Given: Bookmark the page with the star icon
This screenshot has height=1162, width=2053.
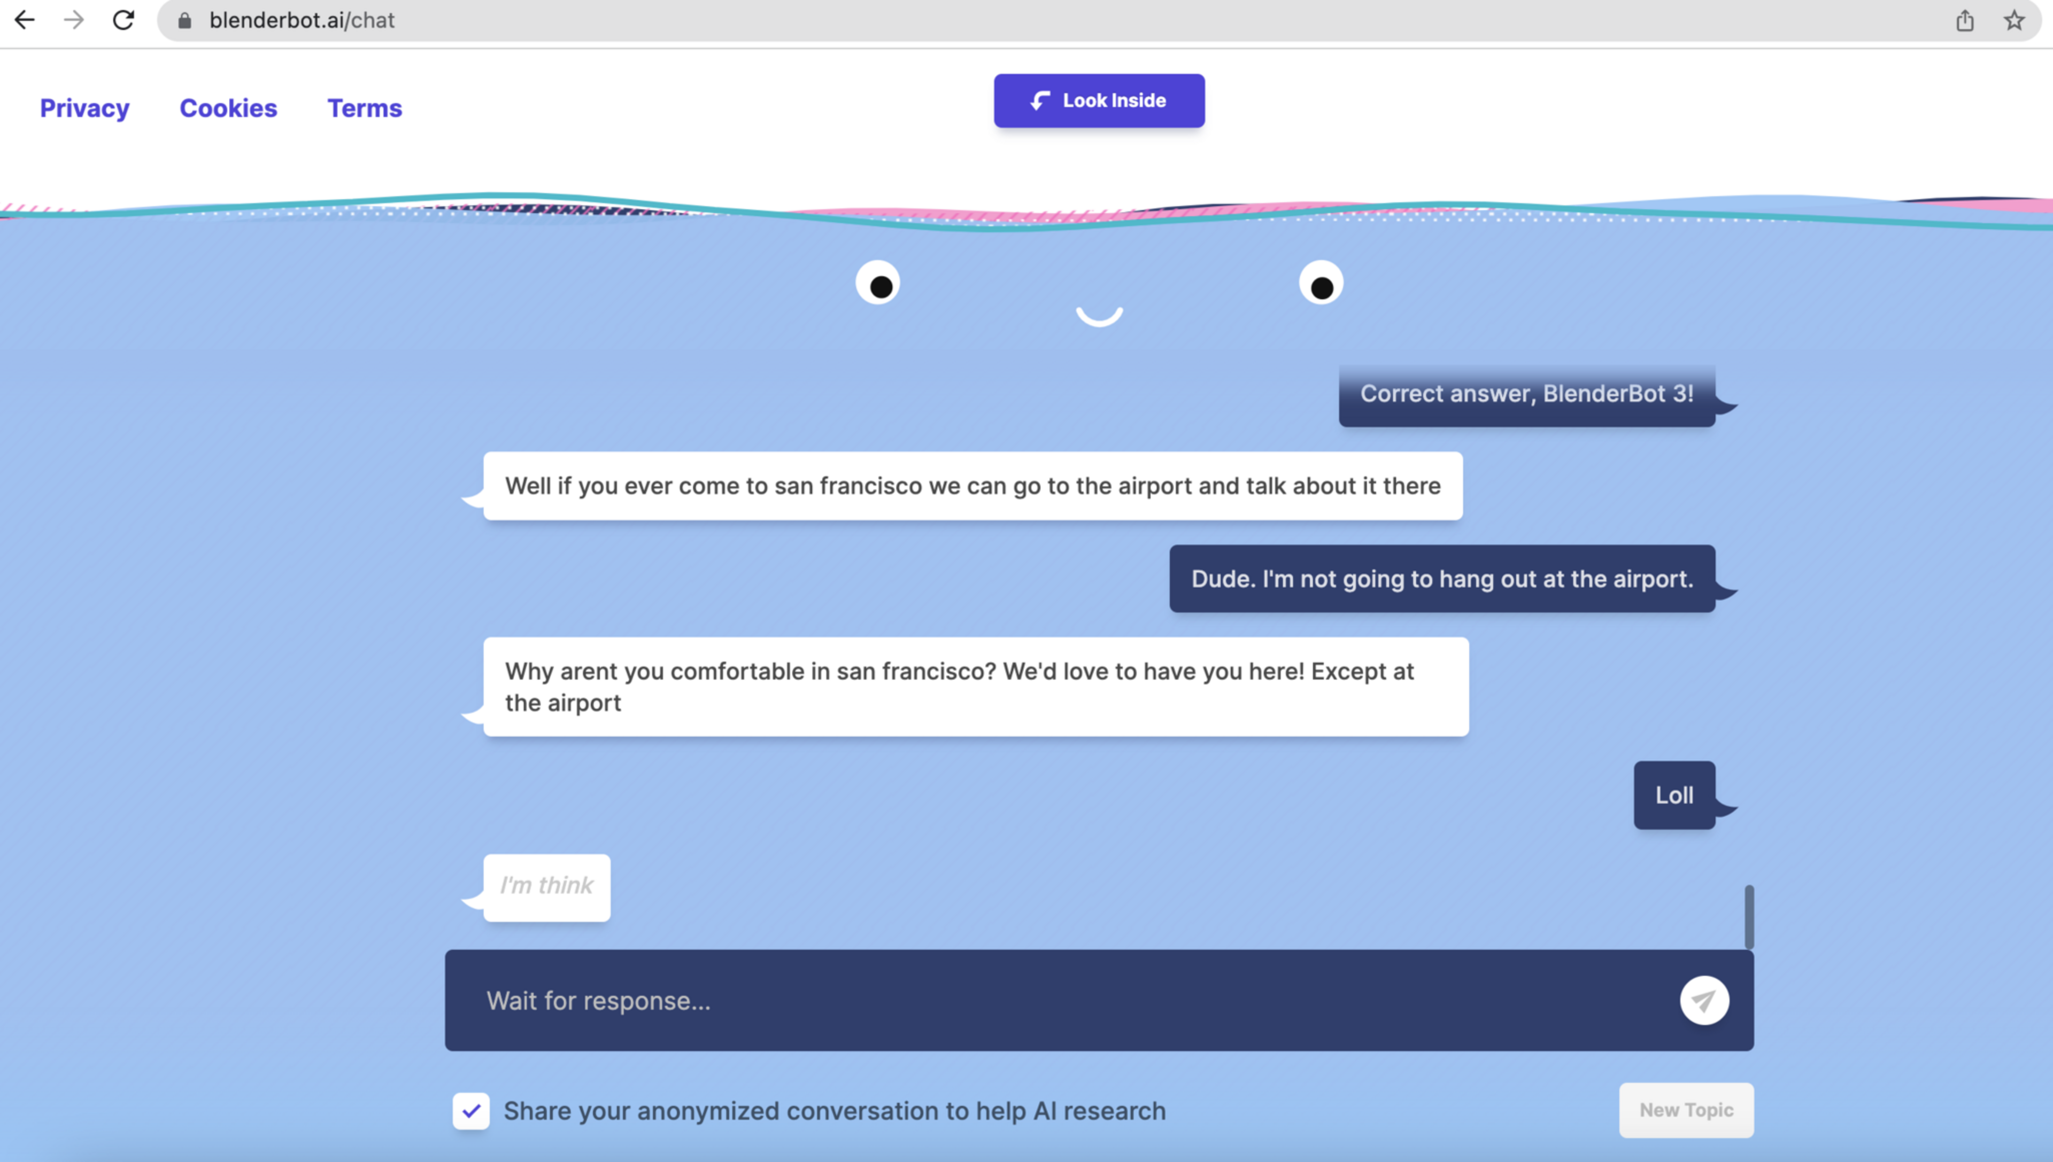Looking at the screenshot, I should [x=2014, y=21].
